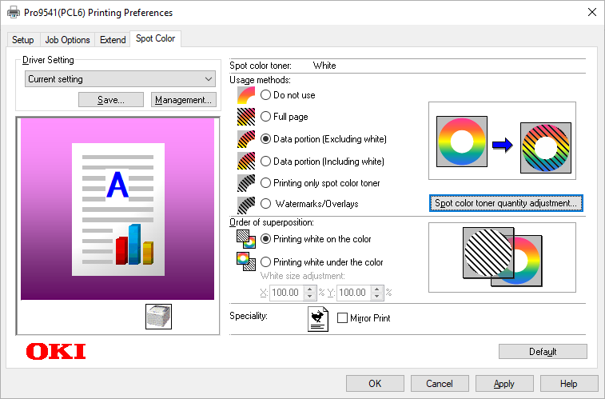The width and height of the screenshot is (605, 399).
Task: Switch to the Setup tab
Action: pyautogui.click(x=22, y=40)
